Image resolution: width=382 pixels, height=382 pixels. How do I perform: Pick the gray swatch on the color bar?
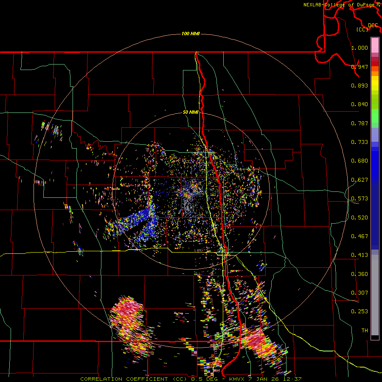click(x=375, y=295)
